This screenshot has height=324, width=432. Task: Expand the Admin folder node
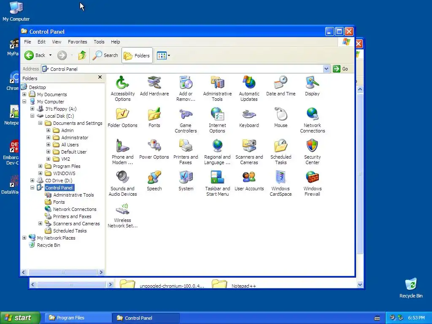[48, 130]
